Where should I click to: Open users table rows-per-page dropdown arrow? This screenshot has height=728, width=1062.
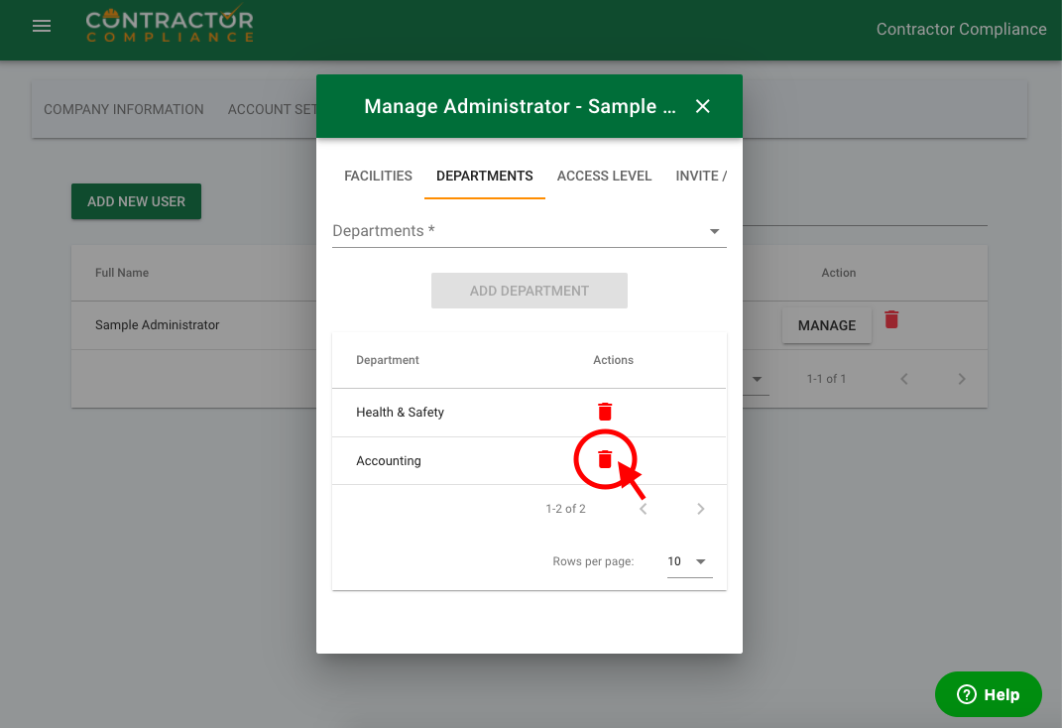[x=758, y=379]
